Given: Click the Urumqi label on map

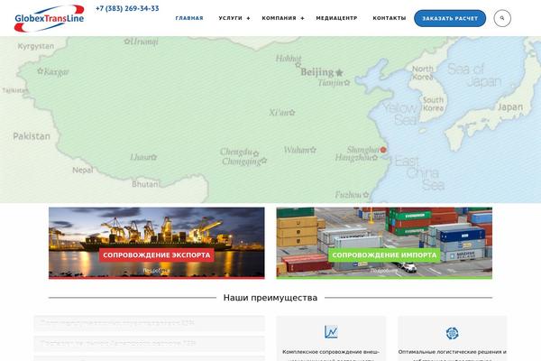Looking at the screenshot, I should [x=144, y=42].
